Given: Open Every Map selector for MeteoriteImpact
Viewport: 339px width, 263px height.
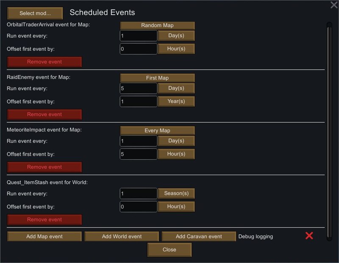Looking at the screenshot, I should [157, 130].
